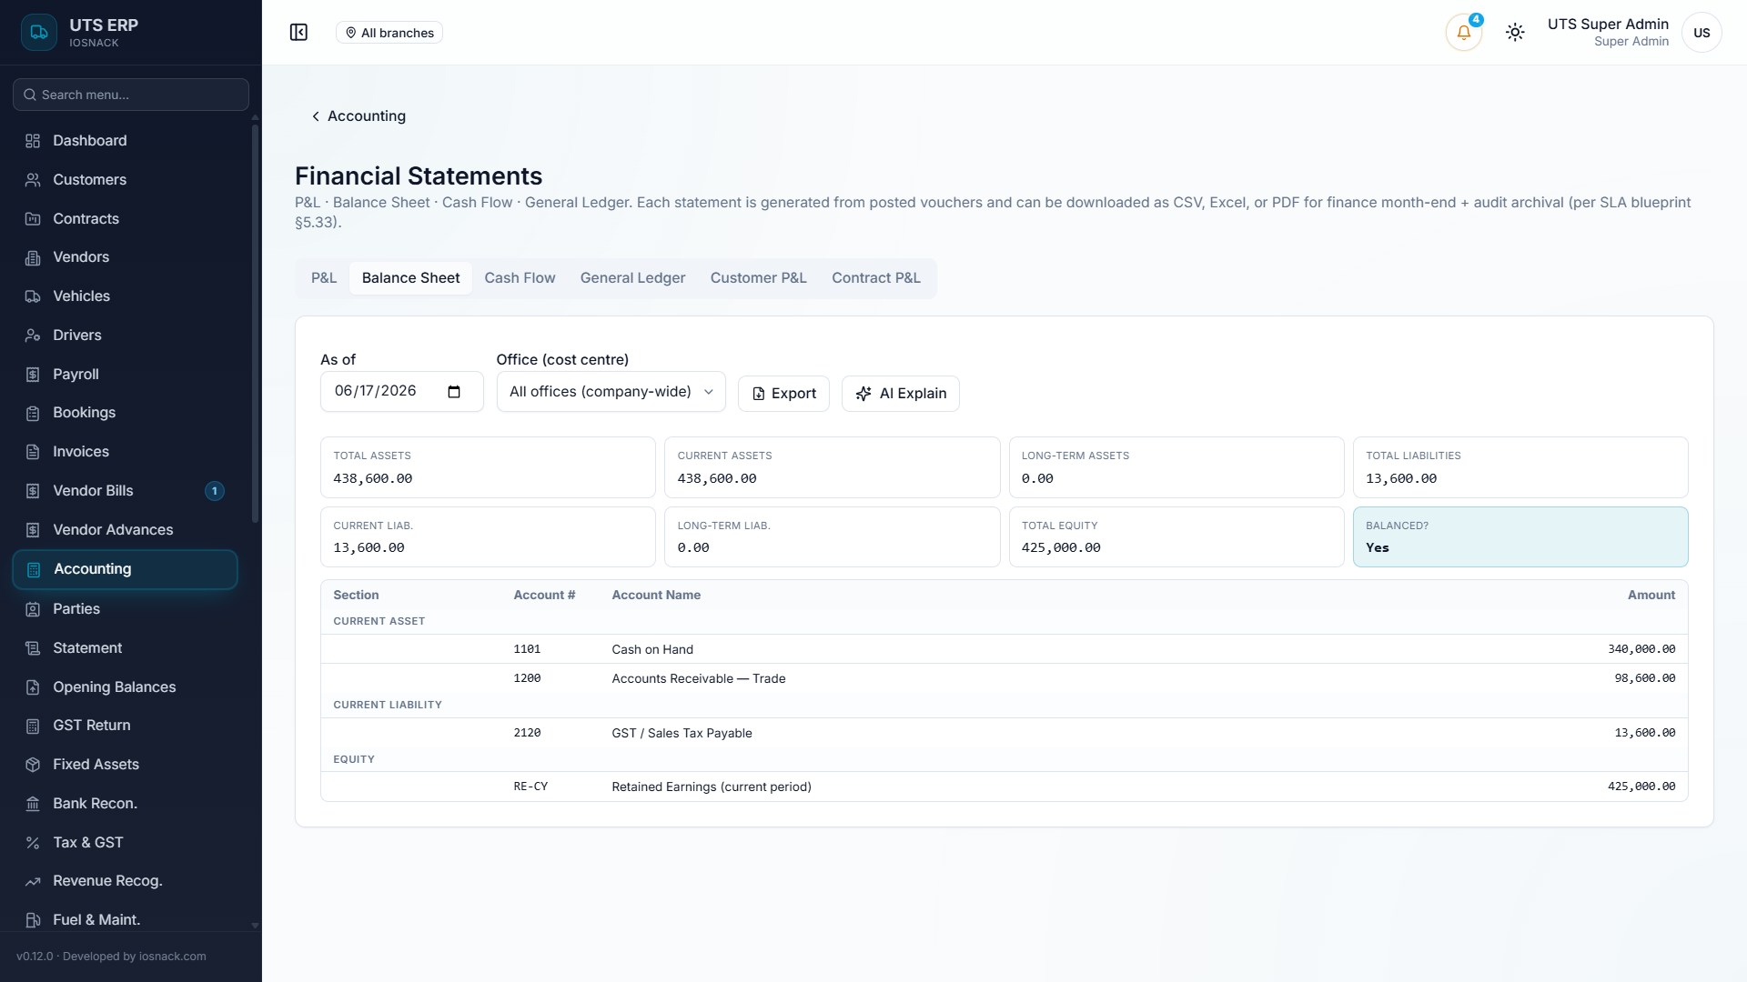
Task: Click the Accounts Receivable — Trade row
Action: [x=1005, y=678]
